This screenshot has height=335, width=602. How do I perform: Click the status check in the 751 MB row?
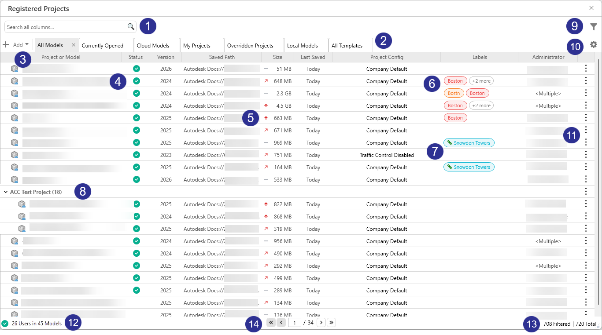coord(137,155)
